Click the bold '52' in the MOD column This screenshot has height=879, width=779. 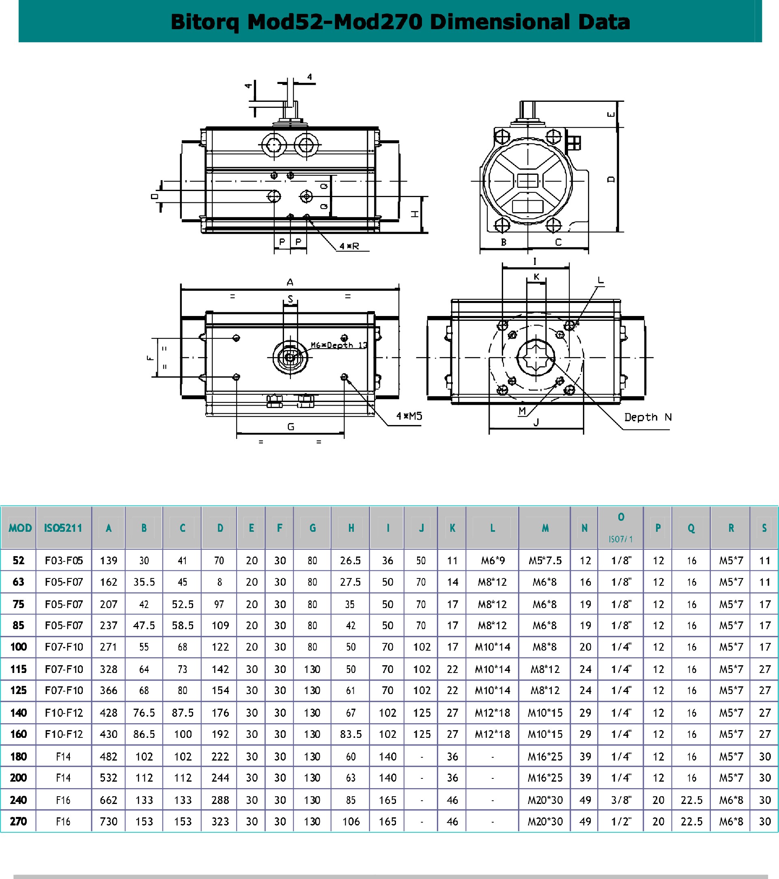coord(19,561)
